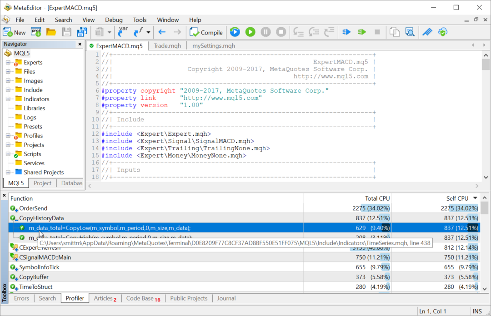
Task: Click the New button
Action: click(x=14, y=32)
